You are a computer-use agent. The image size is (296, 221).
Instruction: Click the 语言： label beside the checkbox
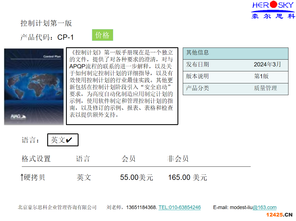click(x=30, y=140)
